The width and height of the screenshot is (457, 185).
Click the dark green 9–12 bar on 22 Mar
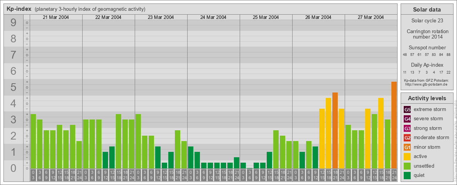(x=105, y=160)
